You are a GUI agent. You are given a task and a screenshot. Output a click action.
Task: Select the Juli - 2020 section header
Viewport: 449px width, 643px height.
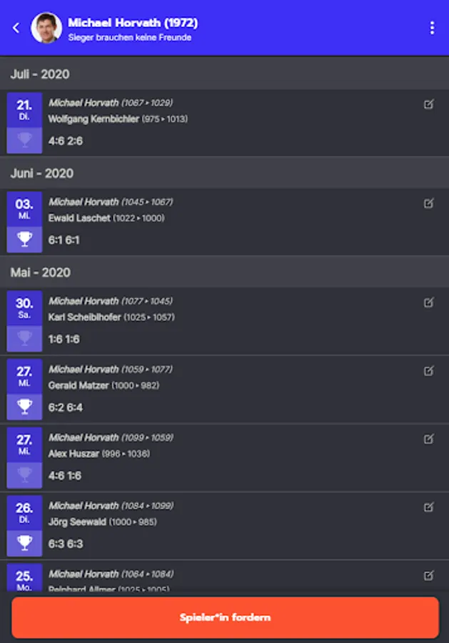point(40,74)
